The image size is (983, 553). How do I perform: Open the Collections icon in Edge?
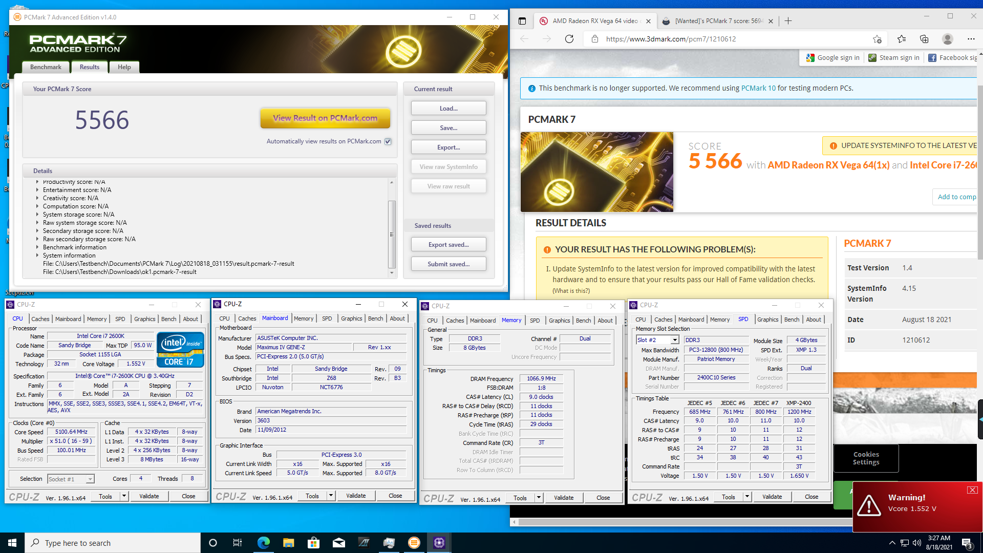(924, 39)
